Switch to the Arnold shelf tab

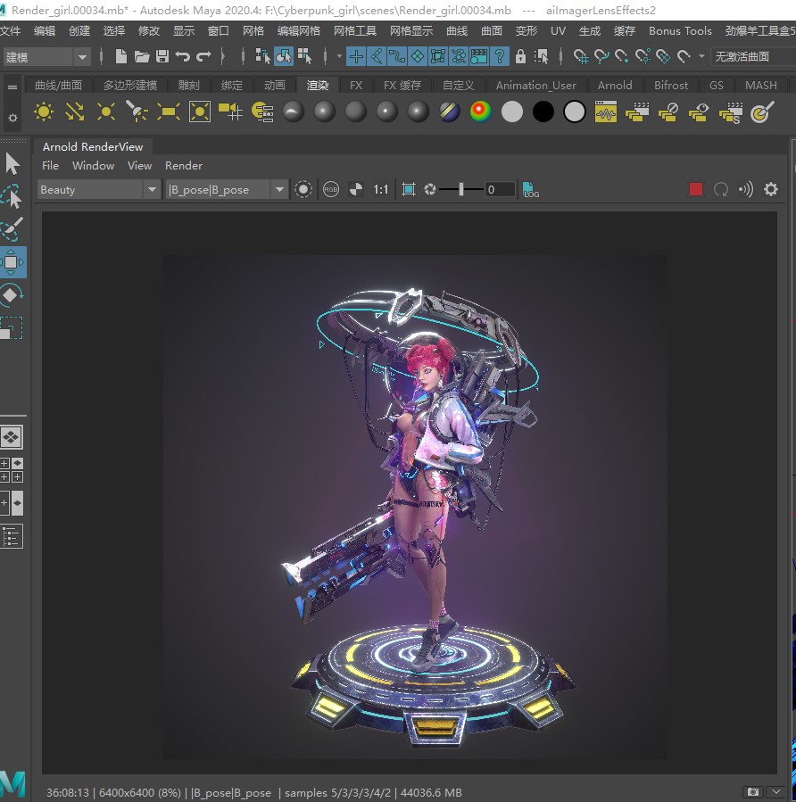(x=615, y=86)
